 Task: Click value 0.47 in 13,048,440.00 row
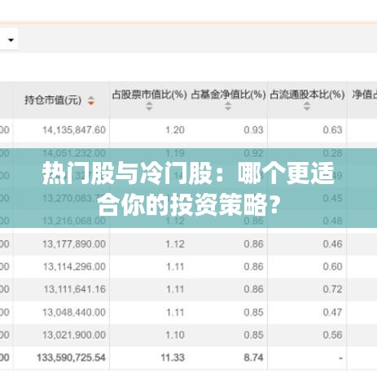click(332, 313)
